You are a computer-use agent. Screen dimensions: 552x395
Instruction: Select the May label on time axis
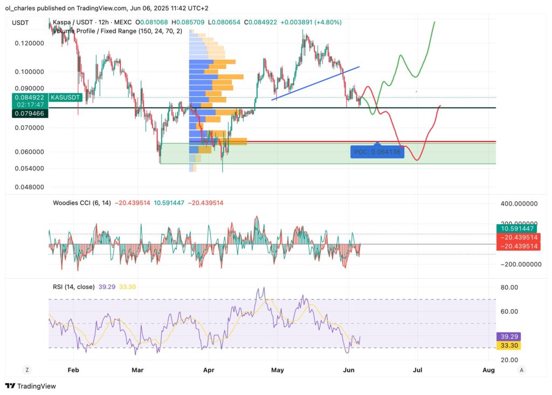click(277, 370)
